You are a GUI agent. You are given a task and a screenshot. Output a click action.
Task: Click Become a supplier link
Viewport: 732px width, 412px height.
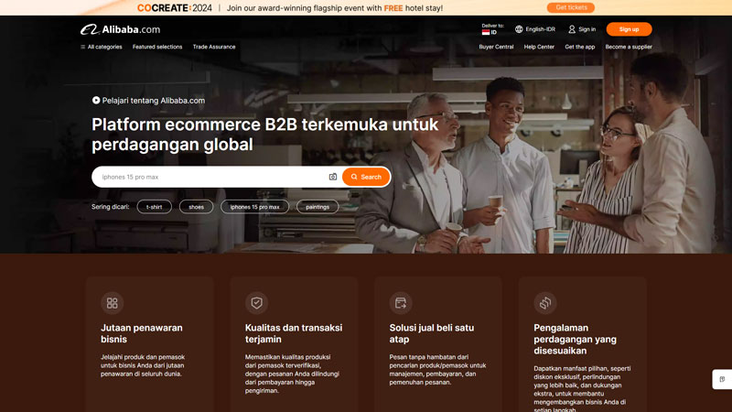(x=629, y=47)
